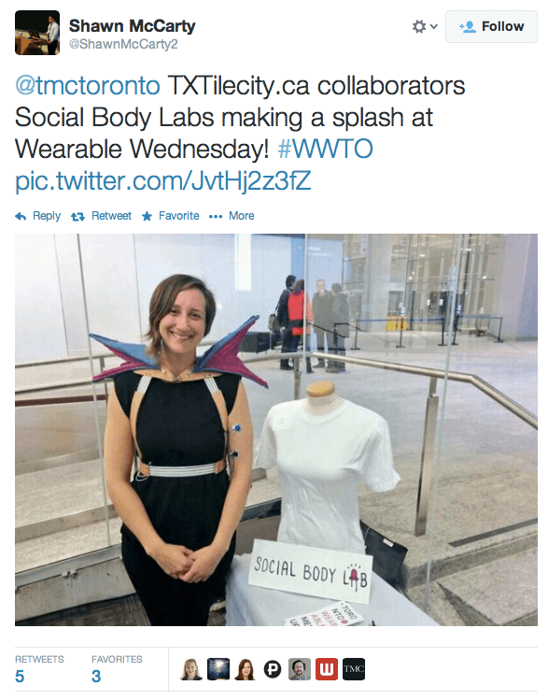Open the black P logo avatar
Screen dimensions: 548x700
(x=273, y=669)
